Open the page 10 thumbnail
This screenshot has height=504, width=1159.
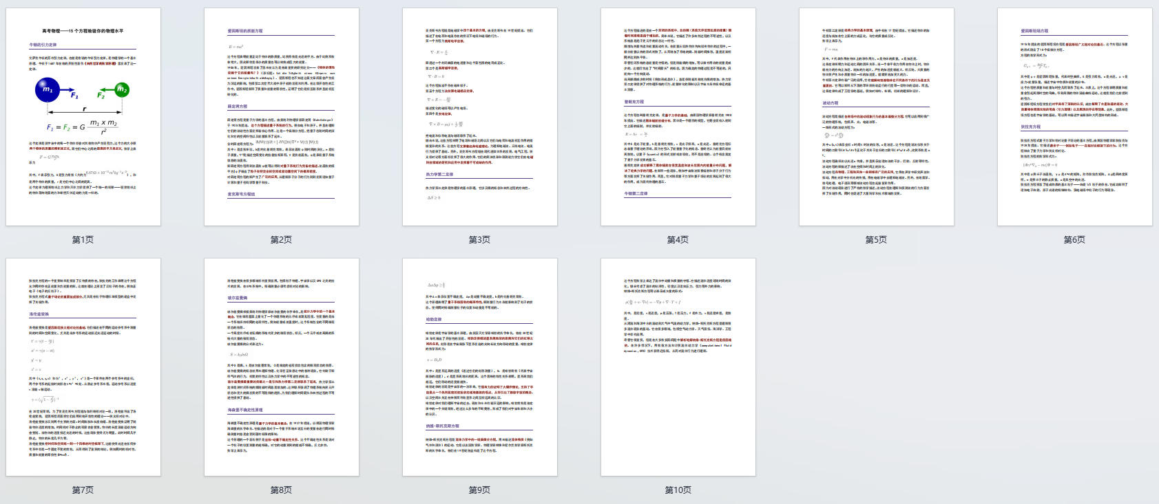tap(678, 367)
